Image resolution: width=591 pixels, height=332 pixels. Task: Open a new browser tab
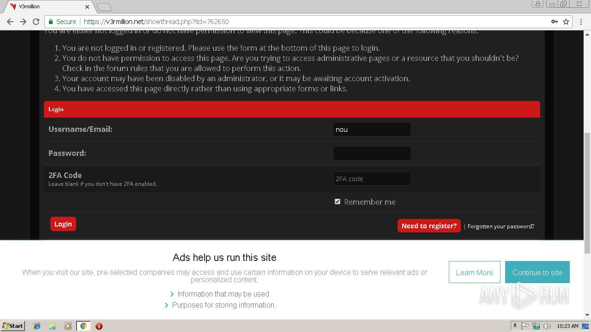click(104, 7)
